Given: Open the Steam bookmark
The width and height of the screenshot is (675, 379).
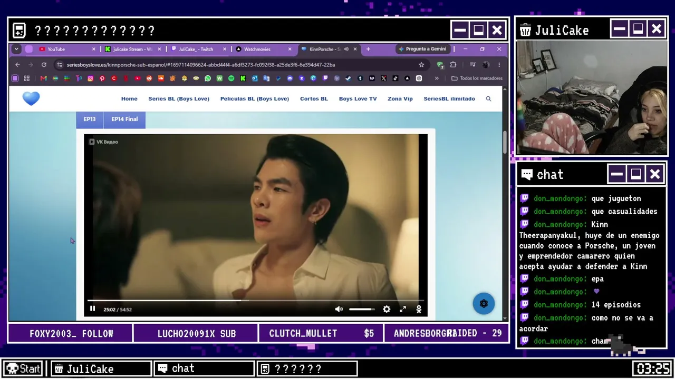Looking at the screenshot, I should (x=349, y=78).
